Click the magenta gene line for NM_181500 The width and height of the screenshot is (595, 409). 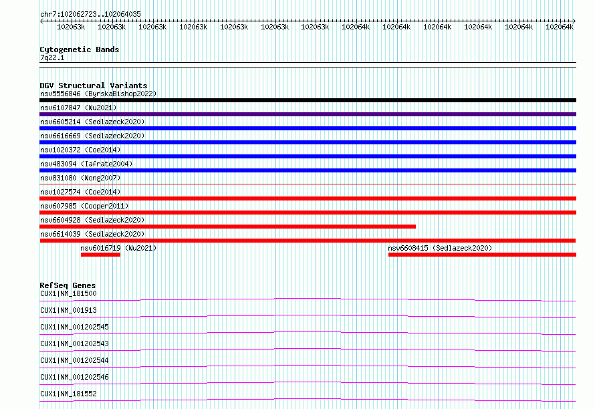click(308, 299)
